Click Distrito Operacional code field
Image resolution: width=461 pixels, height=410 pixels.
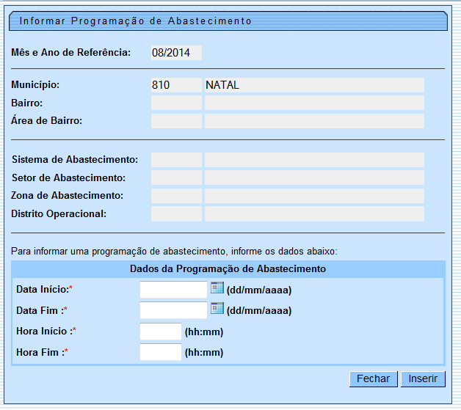(176, 214)
